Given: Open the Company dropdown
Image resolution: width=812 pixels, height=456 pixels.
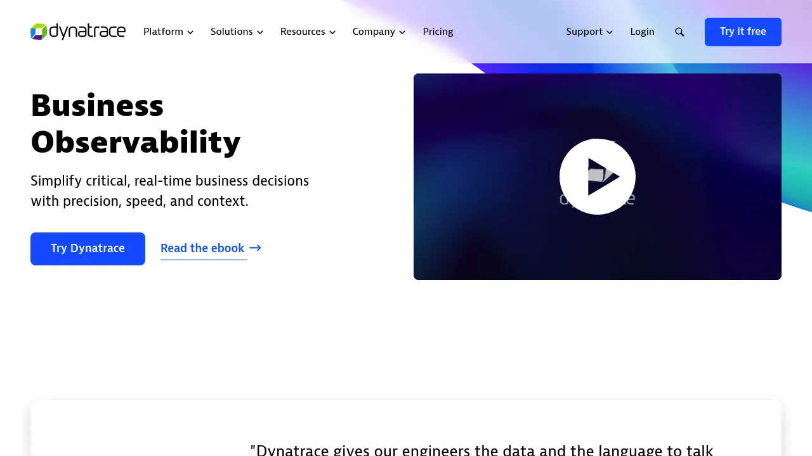Looking at the screenshot, I should pos(379,32).
